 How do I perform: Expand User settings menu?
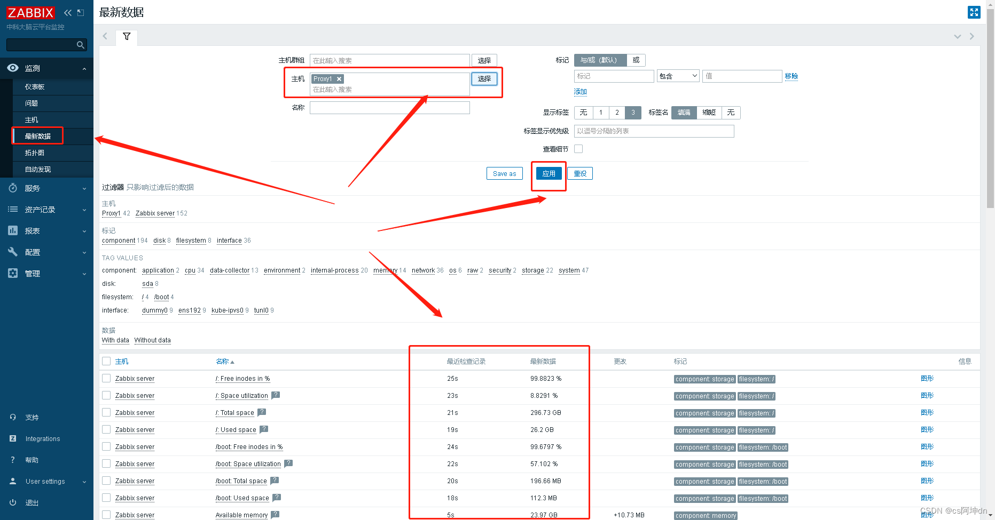46,482
